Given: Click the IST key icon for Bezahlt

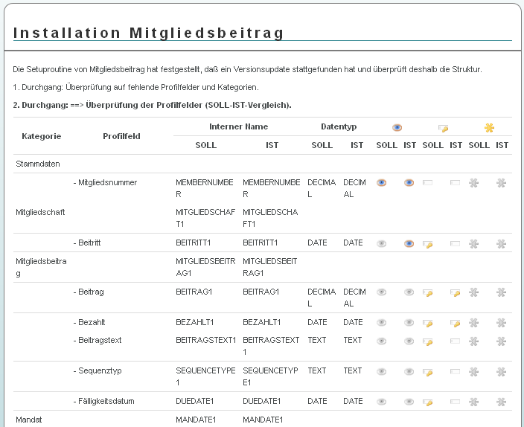Looking at the screenshot, I should tap(455, 323).
